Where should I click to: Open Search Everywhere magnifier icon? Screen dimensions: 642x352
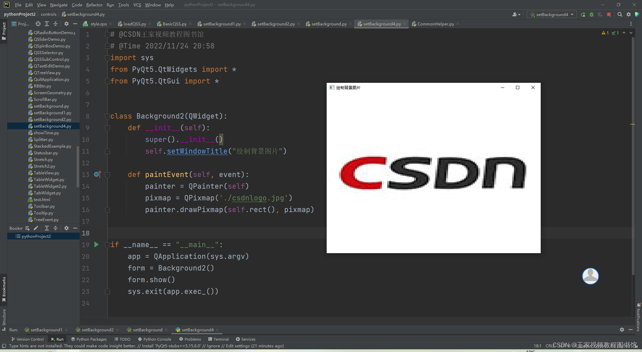coord(620,14)
